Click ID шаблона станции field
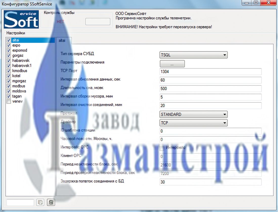 pos(210,131)
